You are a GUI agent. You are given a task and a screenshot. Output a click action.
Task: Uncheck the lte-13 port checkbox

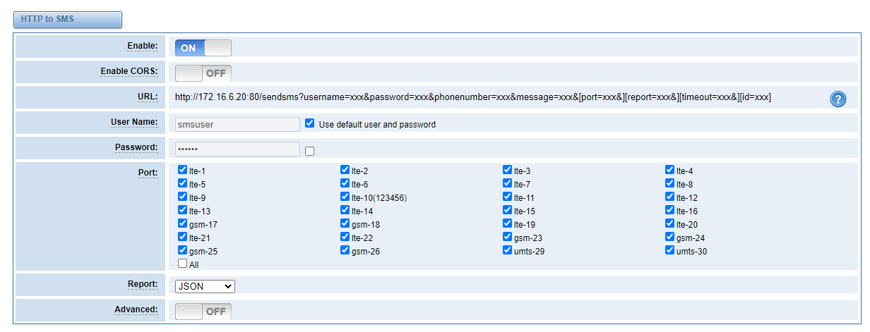tap(183, 210)
